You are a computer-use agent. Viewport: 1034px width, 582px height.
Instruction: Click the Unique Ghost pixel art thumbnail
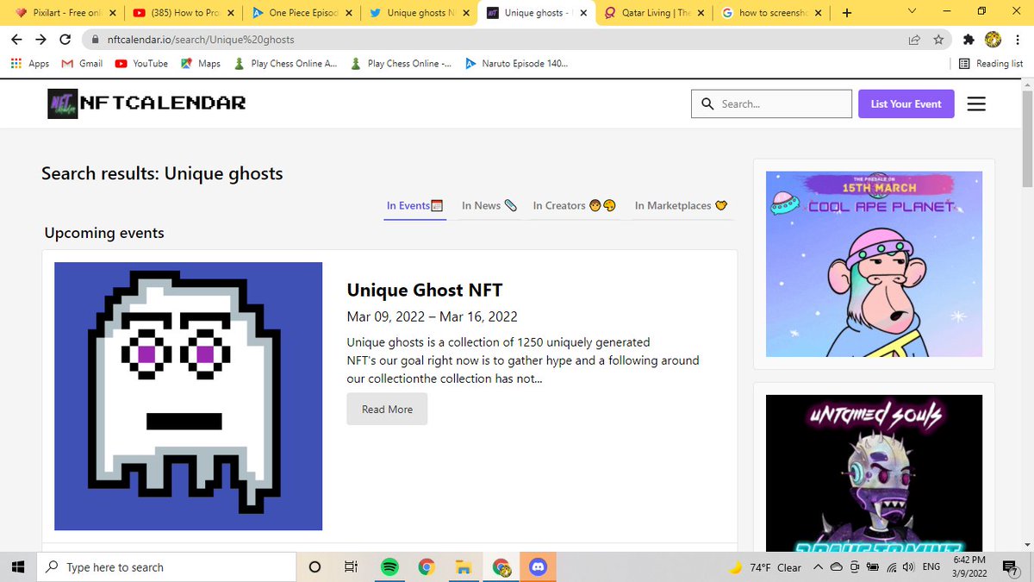(x=188, y=396)
